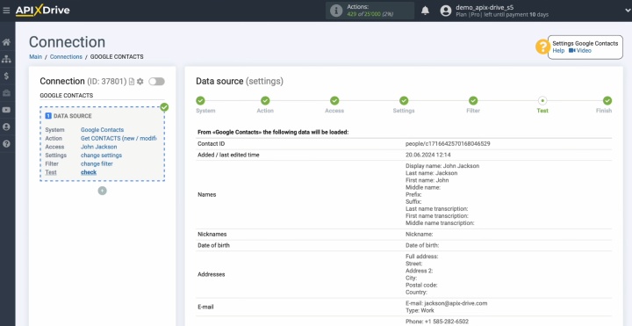Open YouTube video icon in sidebar

[6, 110]
